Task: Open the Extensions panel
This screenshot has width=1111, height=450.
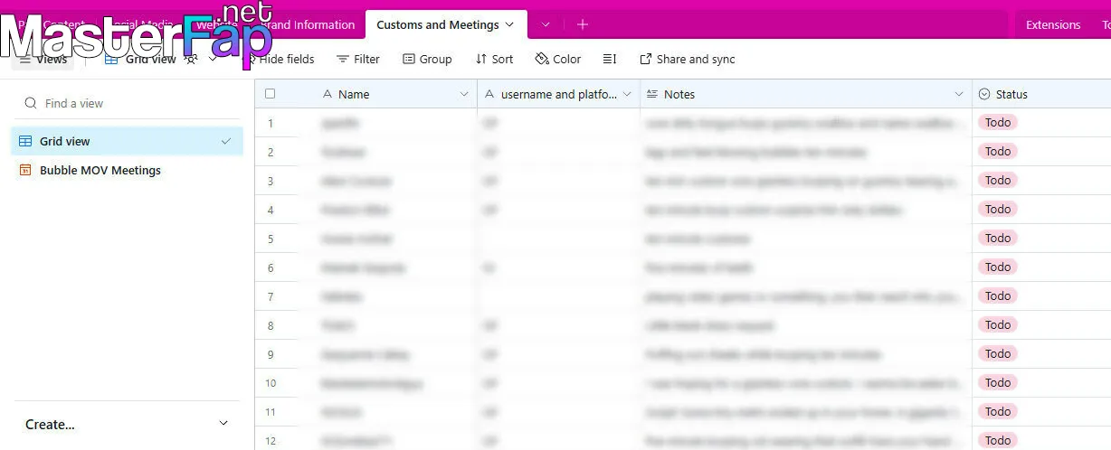Action: [1053, 24]
